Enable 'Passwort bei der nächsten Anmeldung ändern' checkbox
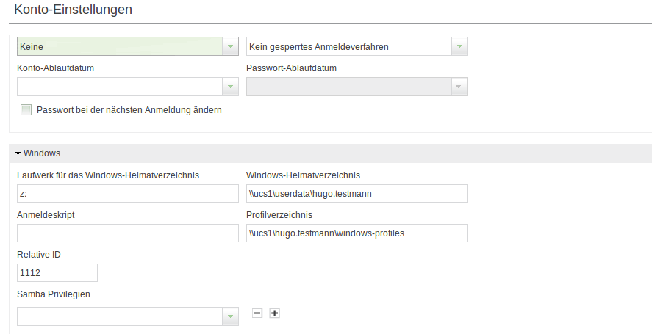Screen dimensions: 652x334 coord(26,110)
